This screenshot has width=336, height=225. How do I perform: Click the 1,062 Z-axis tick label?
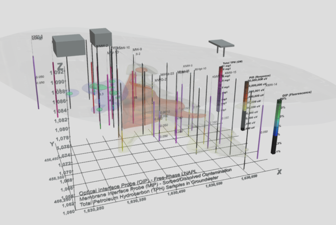tap(68, 204)
